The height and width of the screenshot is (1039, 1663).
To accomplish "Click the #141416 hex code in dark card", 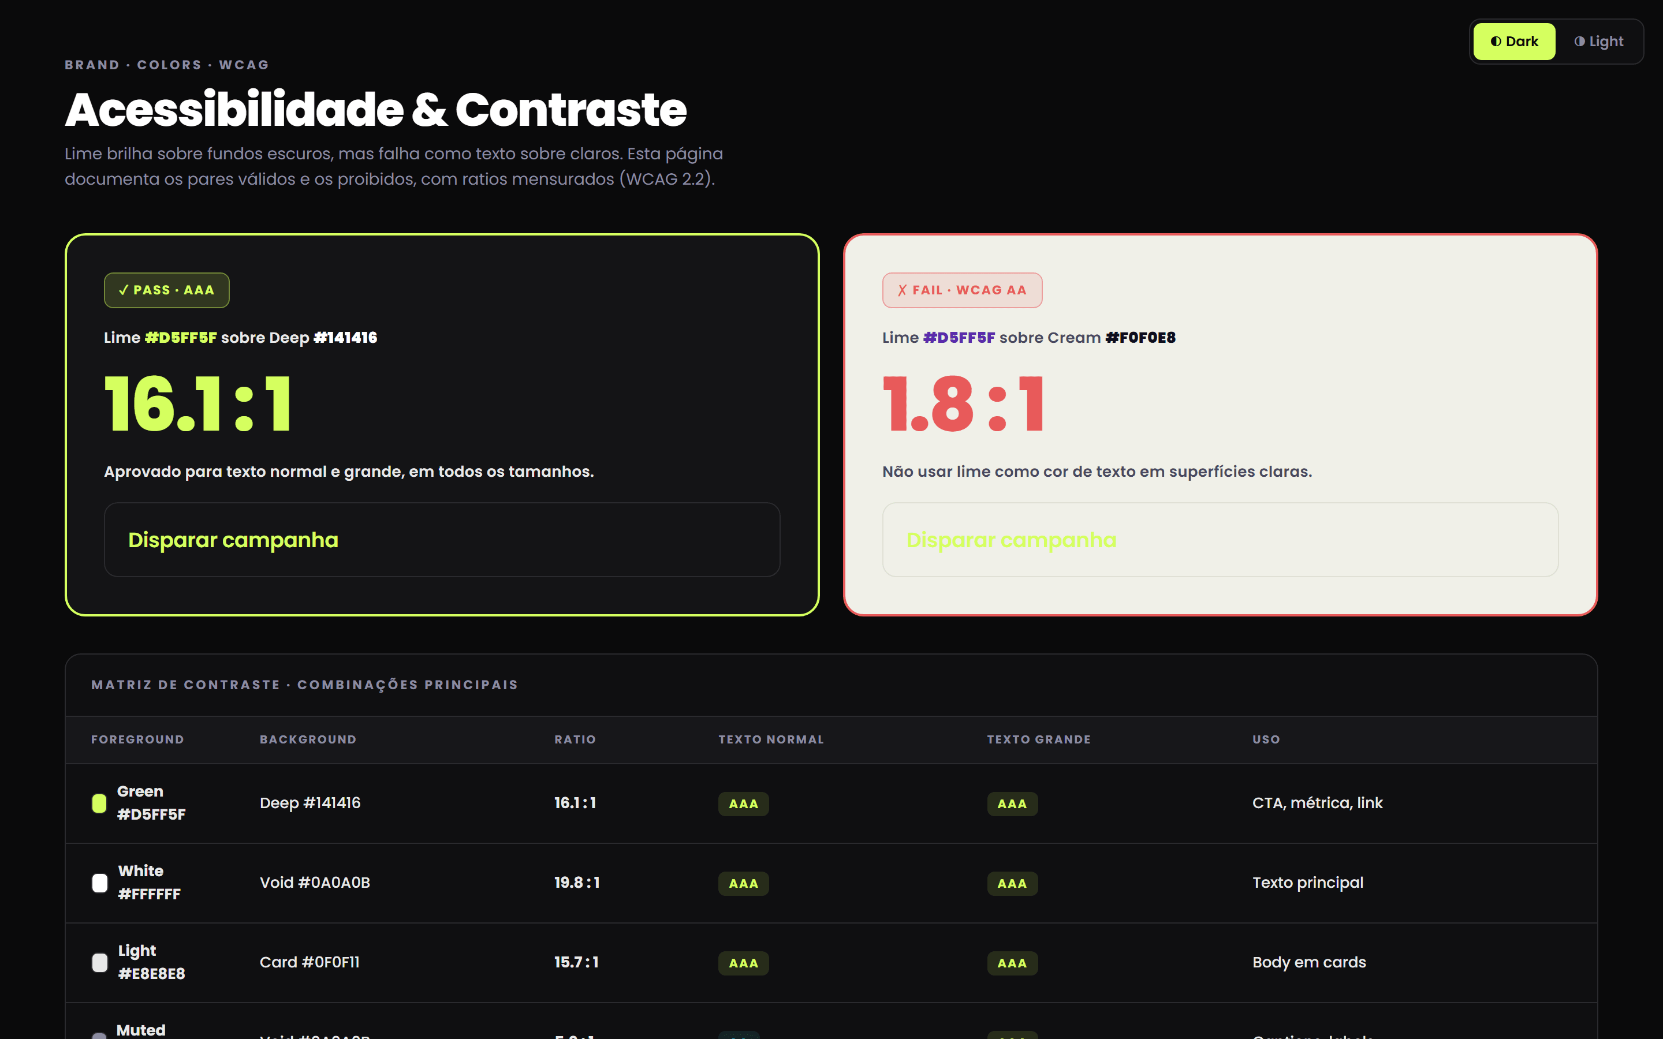I will [345, 338].
